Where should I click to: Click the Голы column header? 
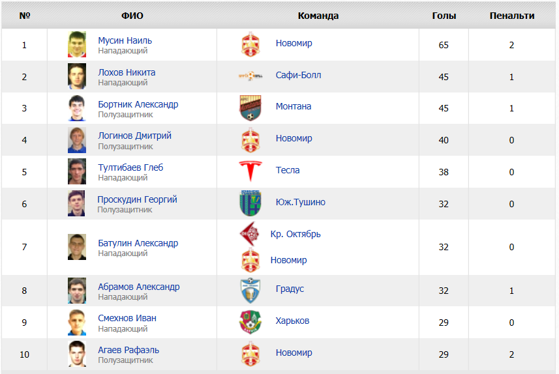click(x=444, y=16)
